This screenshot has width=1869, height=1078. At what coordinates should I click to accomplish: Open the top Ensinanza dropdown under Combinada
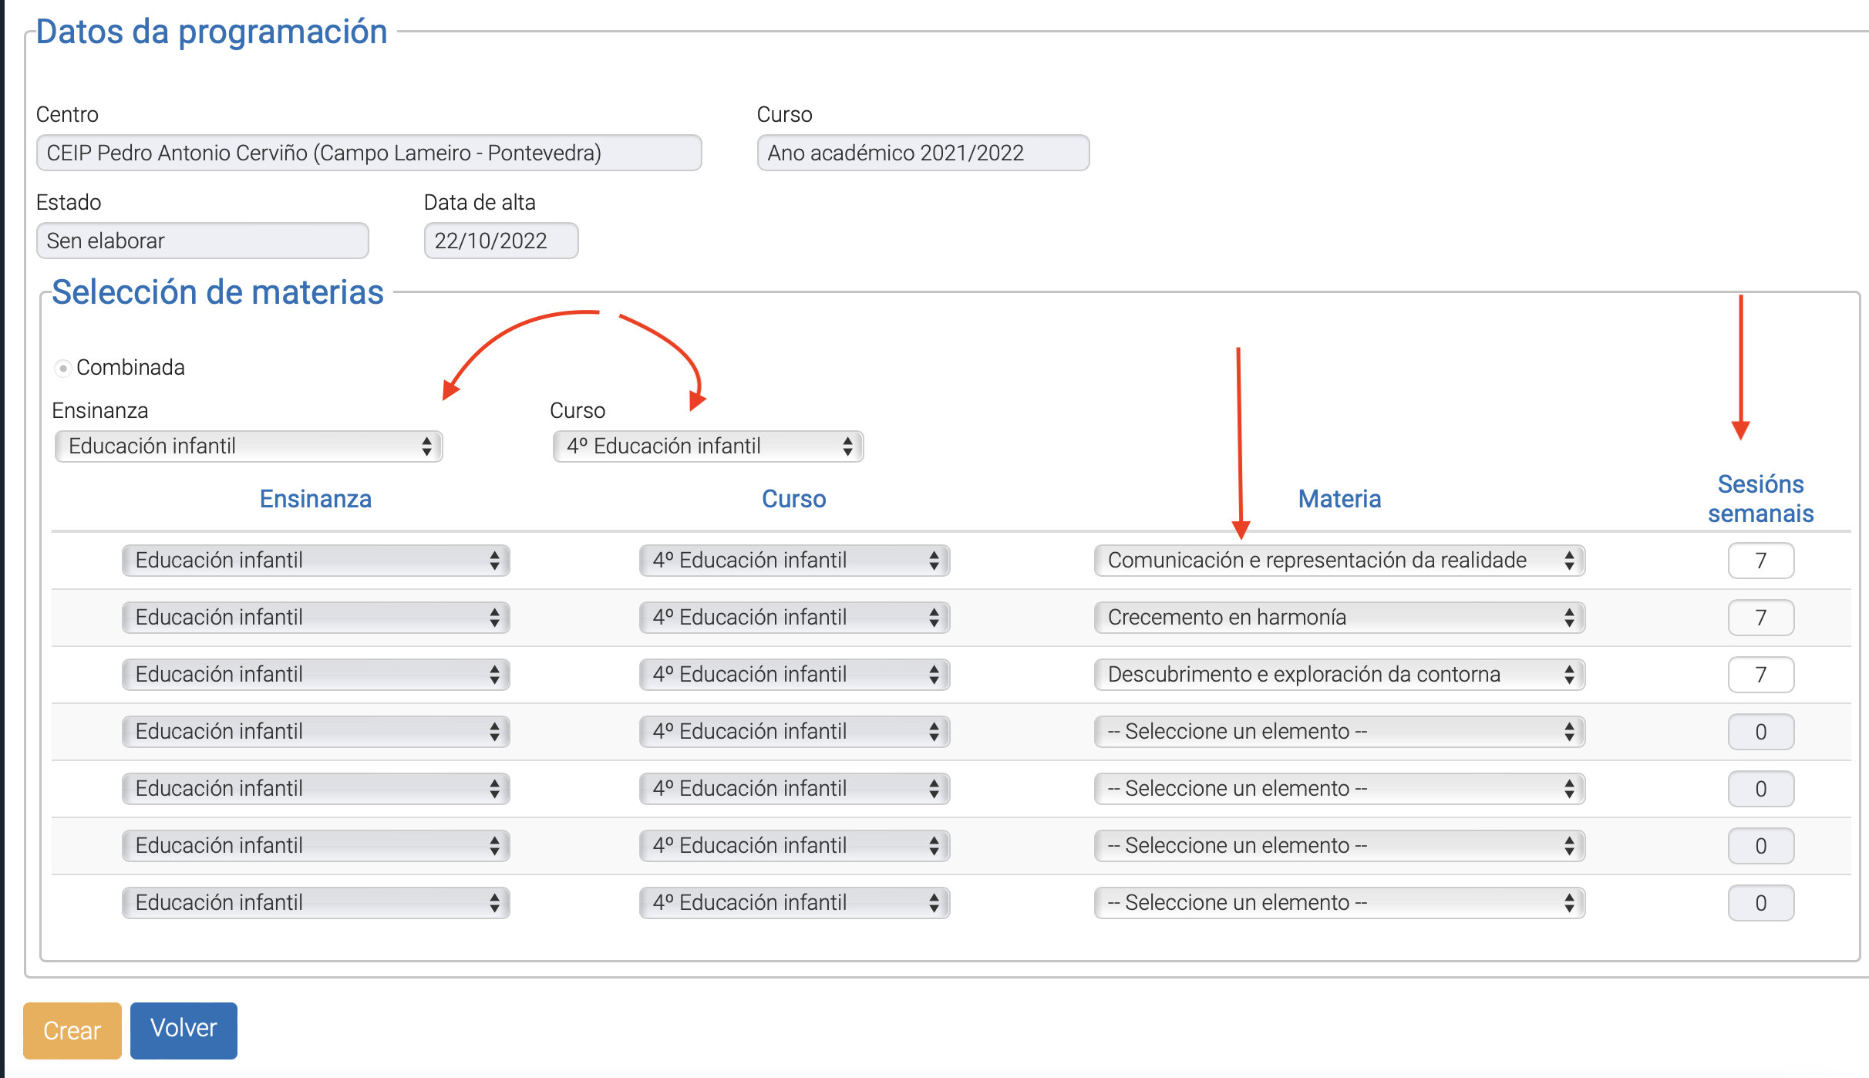(x=248, y=446)
